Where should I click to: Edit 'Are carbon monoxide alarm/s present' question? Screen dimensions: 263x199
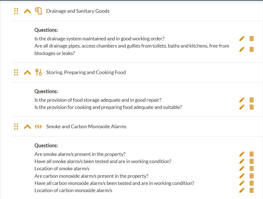(242, 176)
